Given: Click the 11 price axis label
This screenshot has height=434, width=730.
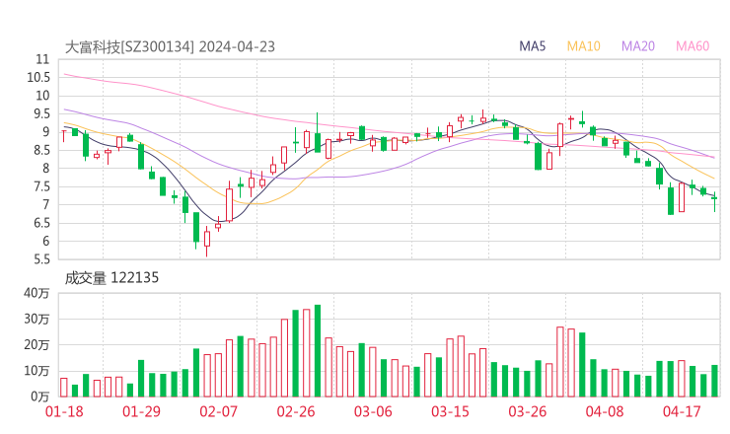Looking at the screenshot, I should pos(42,59).
